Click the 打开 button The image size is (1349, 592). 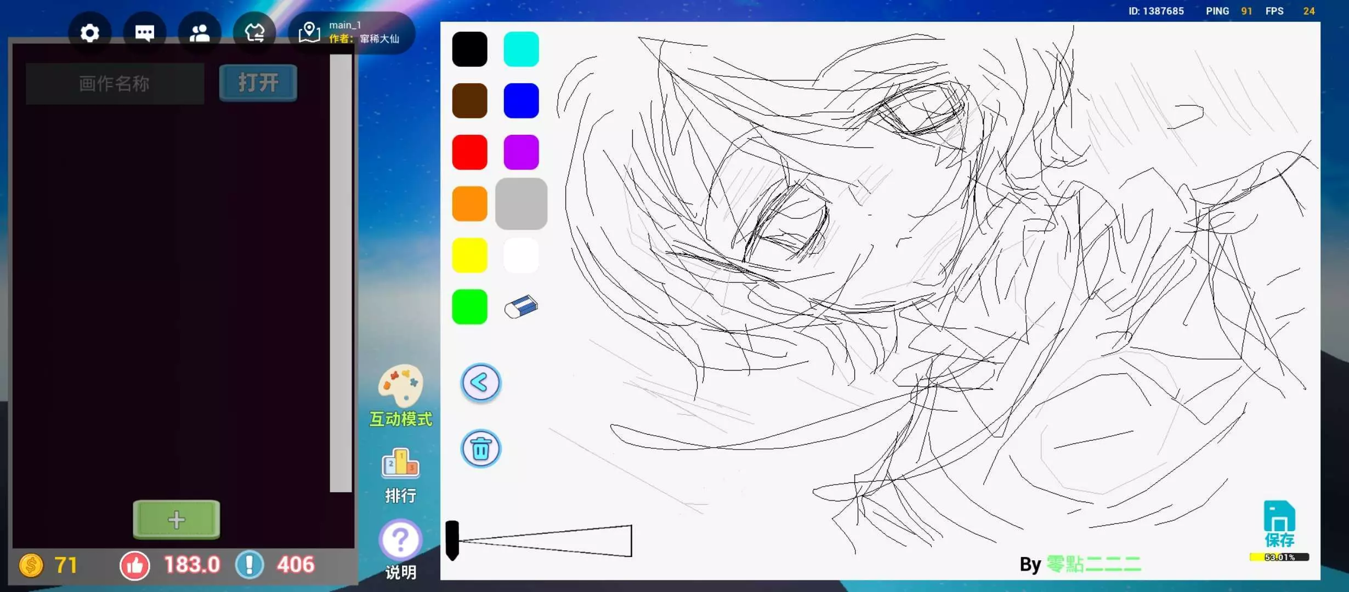pos(258,83)
